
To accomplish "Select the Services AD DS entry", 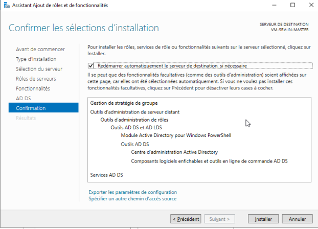I will click(x=106, y=175).
